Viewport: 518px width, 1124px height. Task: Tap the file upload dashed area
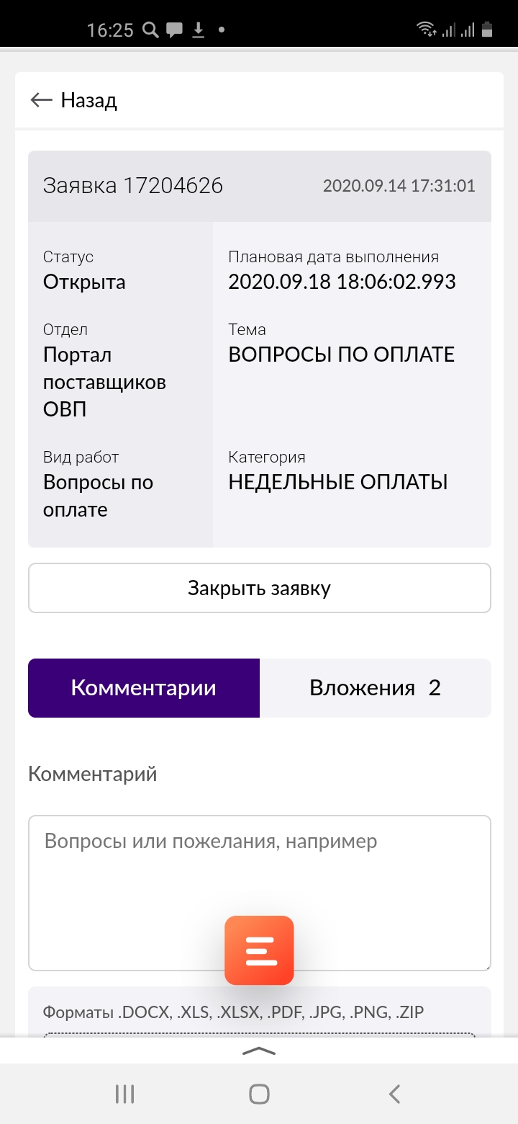(260, 1036)
